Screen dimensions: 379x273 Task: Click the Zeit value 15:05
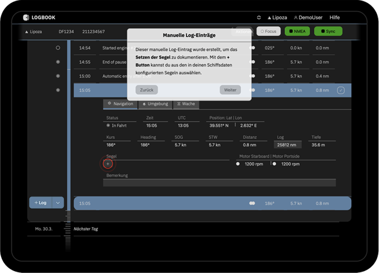(x=152, y=125)
